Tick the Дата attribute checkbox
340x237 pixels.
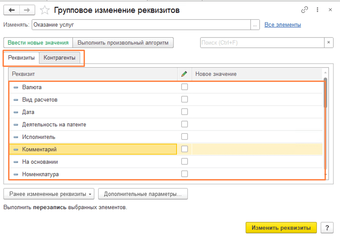click(184, 112)
